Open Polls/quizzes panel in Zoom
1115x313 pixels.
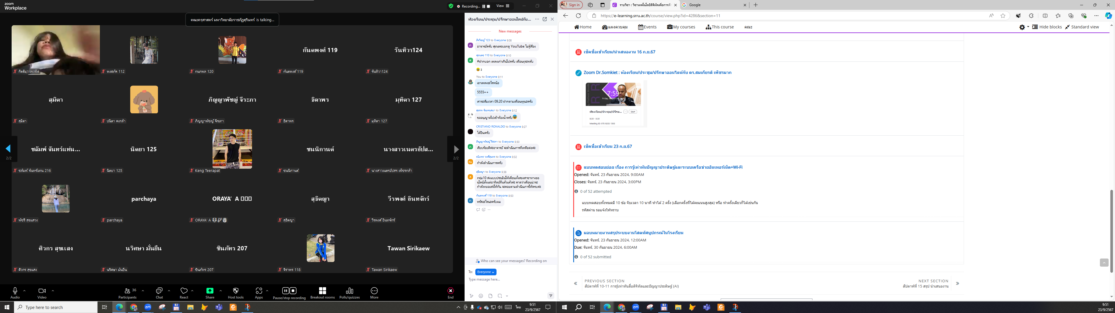(x=349, y=291)
